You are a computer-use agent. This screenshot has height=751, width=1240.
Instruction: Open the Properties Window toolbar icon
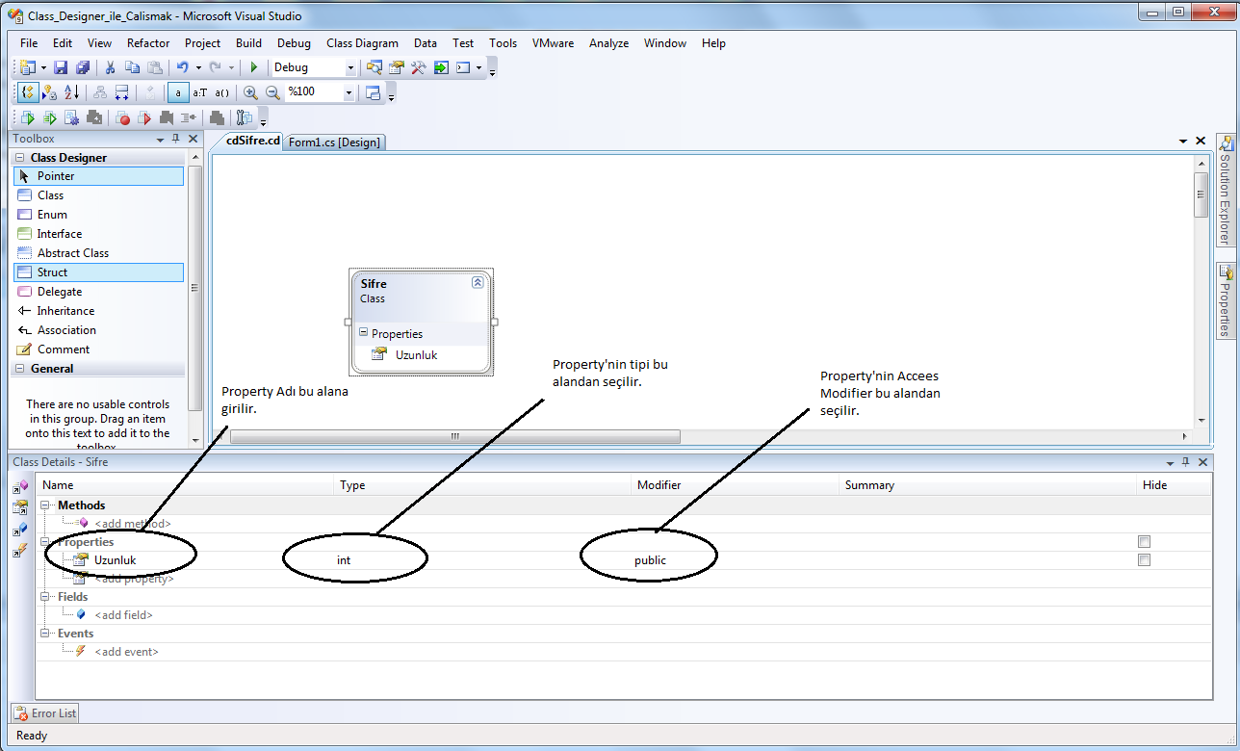396,67
